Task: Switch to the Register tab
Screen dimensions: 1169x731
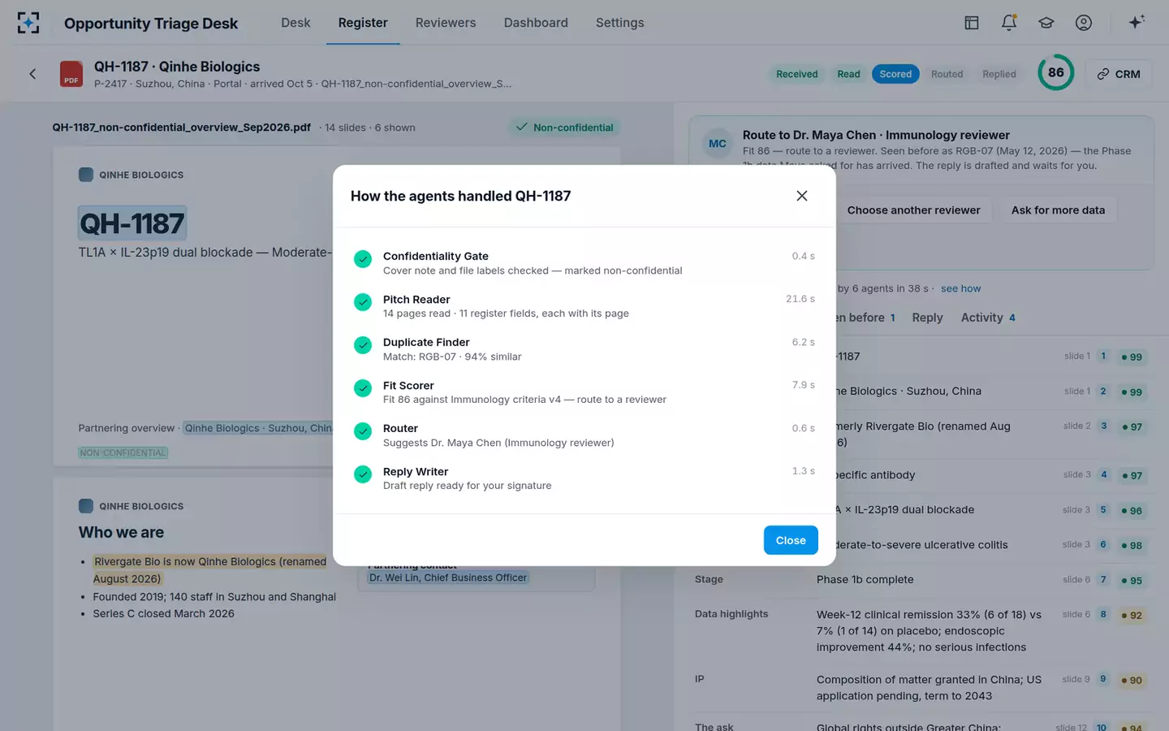Action: click(363, 23)
